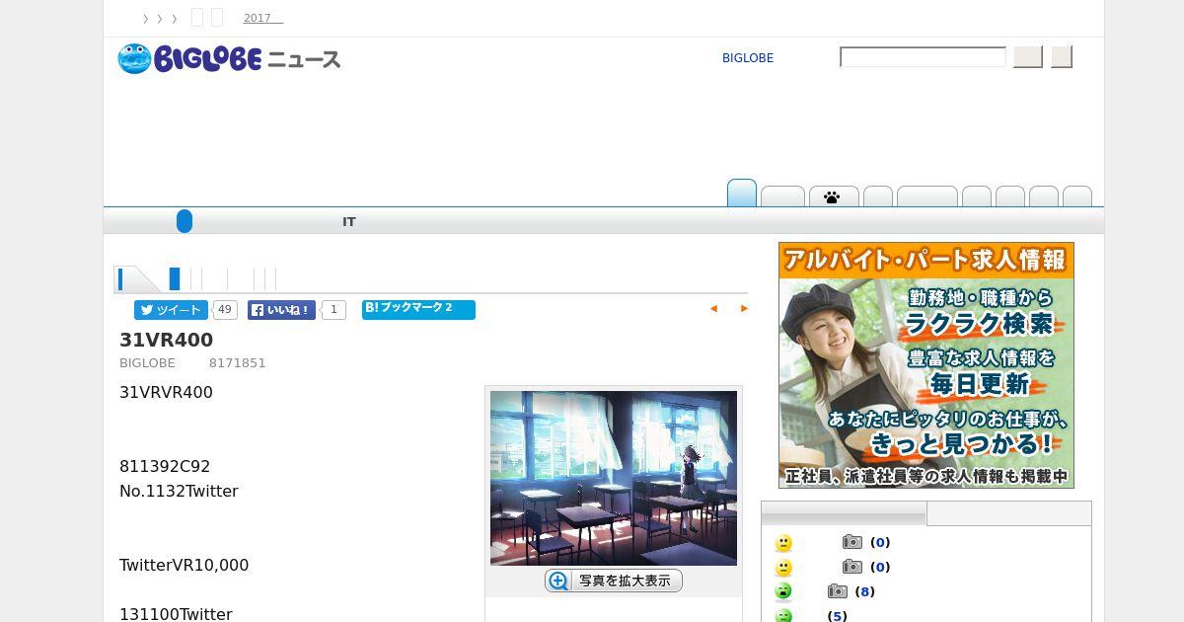Click the Hatena B! bookmark button
This screenshot has width=1184, height=622.
[418, 310]
